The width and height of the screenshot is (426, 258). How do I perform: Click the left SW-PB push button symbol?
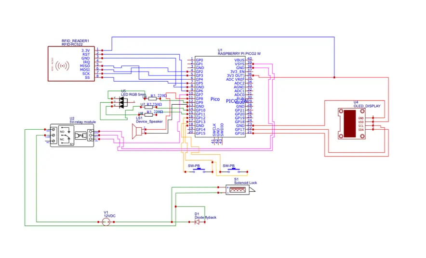pos(199,171)
